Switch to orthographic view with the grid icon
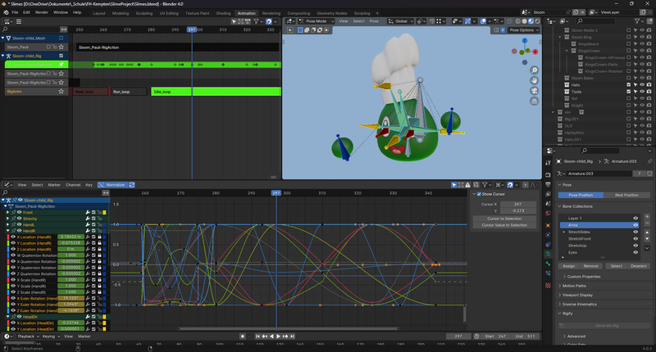Image resolution: width=656 pixels, height=352 pixels. [x=535, y=102]
